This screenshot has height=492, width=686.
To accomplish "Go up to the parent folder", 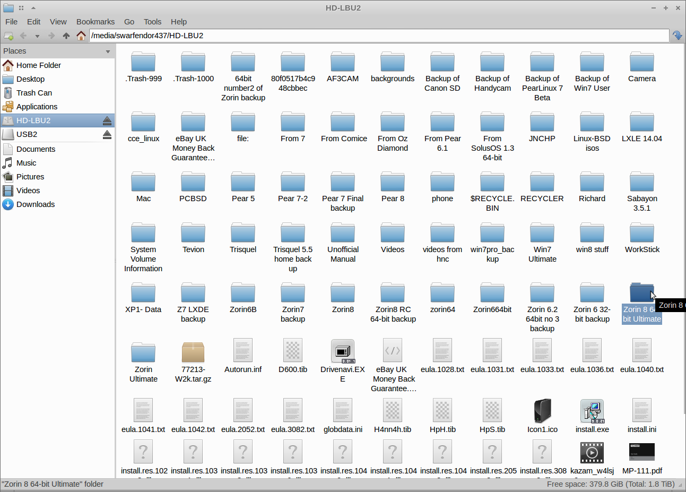I will [x=66, y=36].
